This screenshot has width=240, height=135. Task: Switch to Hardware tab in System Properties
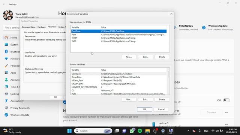42,27
